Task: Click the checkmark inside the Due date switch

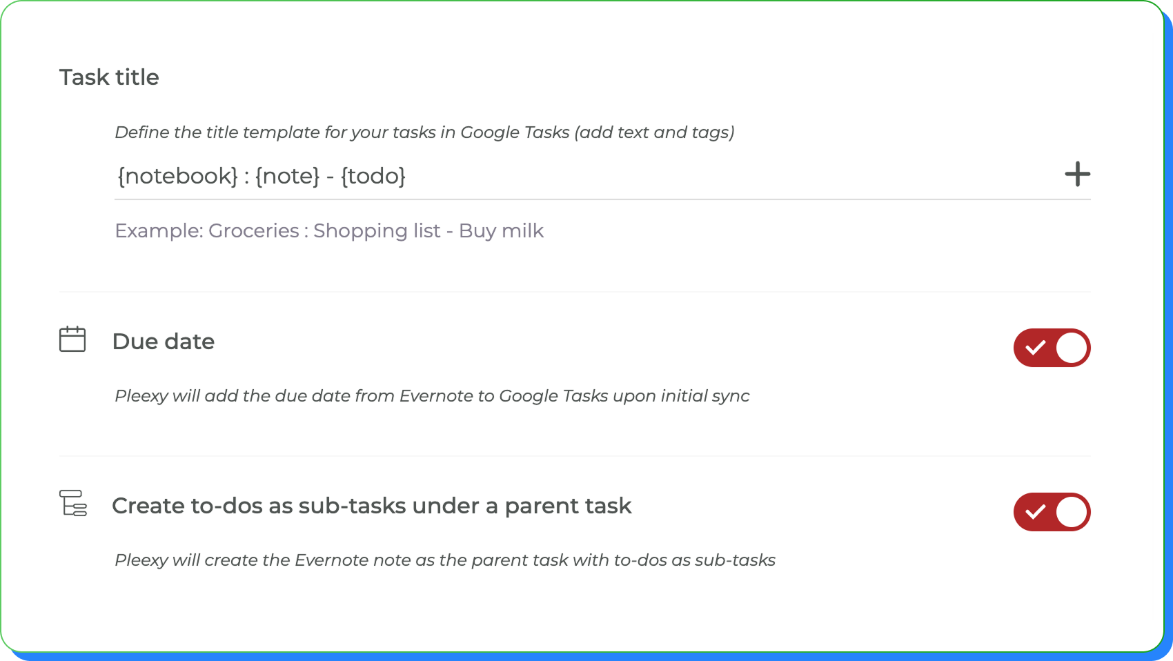Action: [1035, 348]
